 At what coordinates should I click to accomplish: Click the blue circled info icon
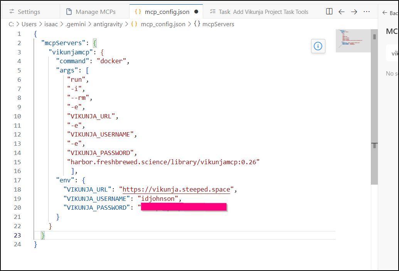[x=318, y=46]
